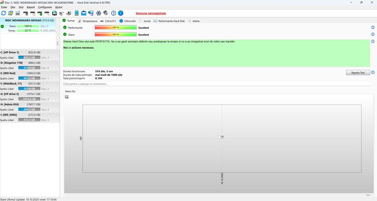
Task: Click the network monitors globe icon
Action: [91, 13]
